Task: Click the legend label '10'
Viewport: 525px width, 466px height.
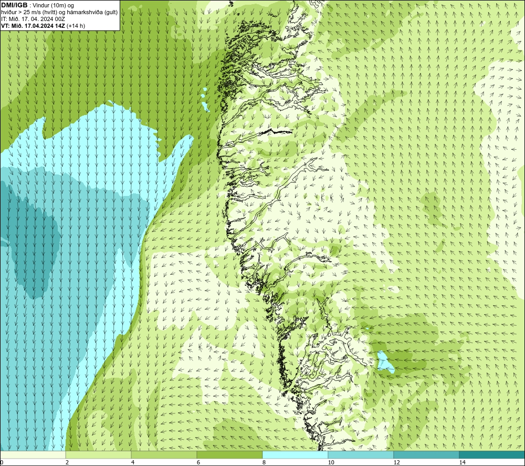Action: tap(331, 462)
